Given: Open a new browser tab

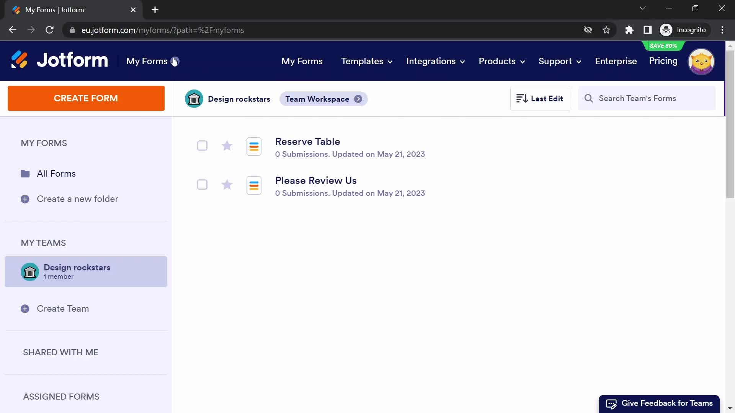Looking at the screenshot, I should pos(155,10).
